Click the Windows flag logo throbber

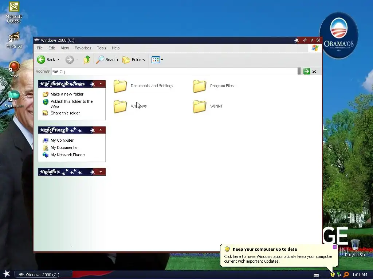click(x=315, y=48)
